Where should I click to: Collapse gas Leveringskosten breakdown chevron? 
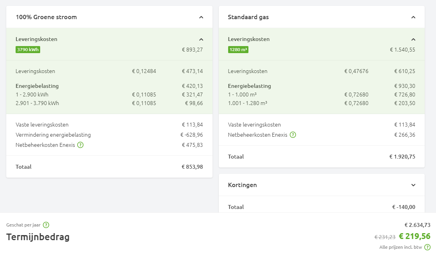[413, 39]
